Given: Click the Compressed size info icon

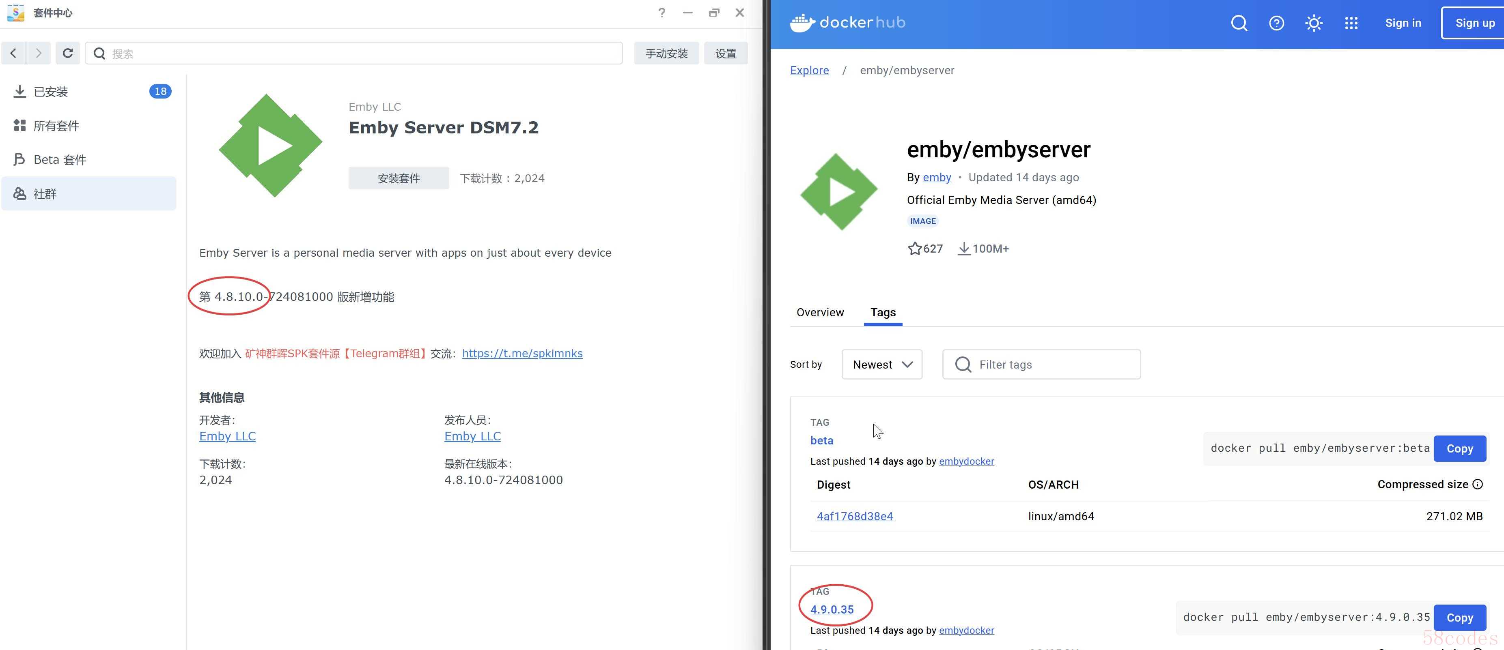Looking at the screenshot, I should click(1477, 484).
